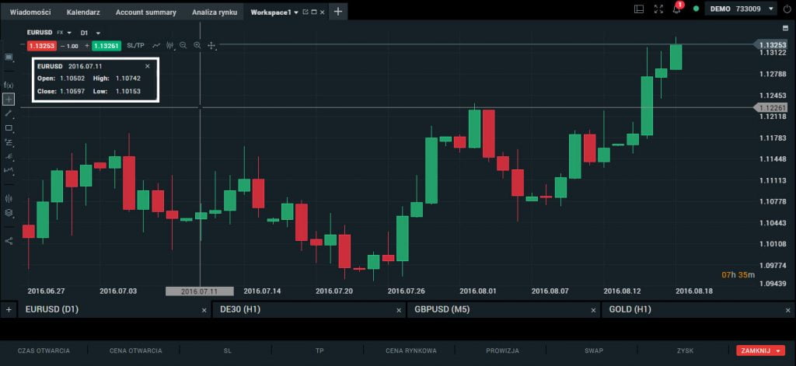Click the red ZAMKNIJ button
This screenshot has height=366, width=796.
tap(760, 350)
